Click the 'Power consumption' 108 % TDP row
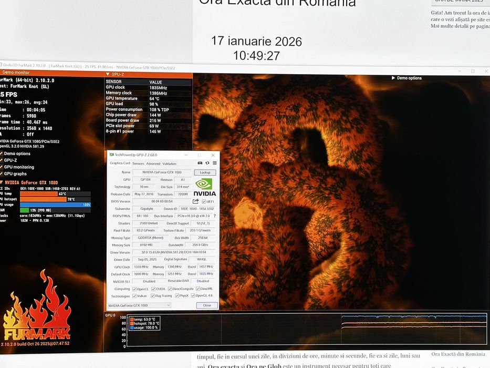490x368 pixels. coord(149,109)
